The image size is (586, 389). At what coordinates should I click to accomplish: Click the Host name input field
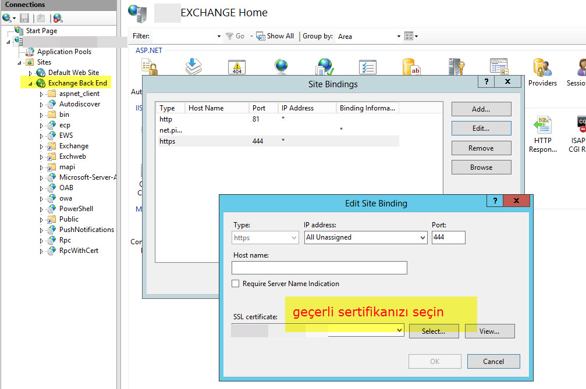(319, 267)
